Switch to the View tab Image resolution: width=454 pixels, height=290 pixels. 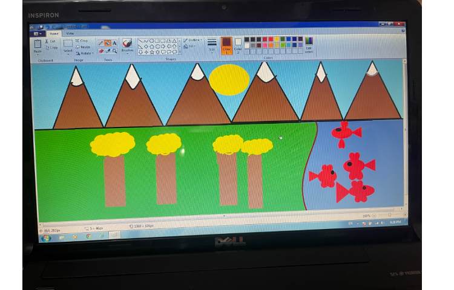pos(70,33)
